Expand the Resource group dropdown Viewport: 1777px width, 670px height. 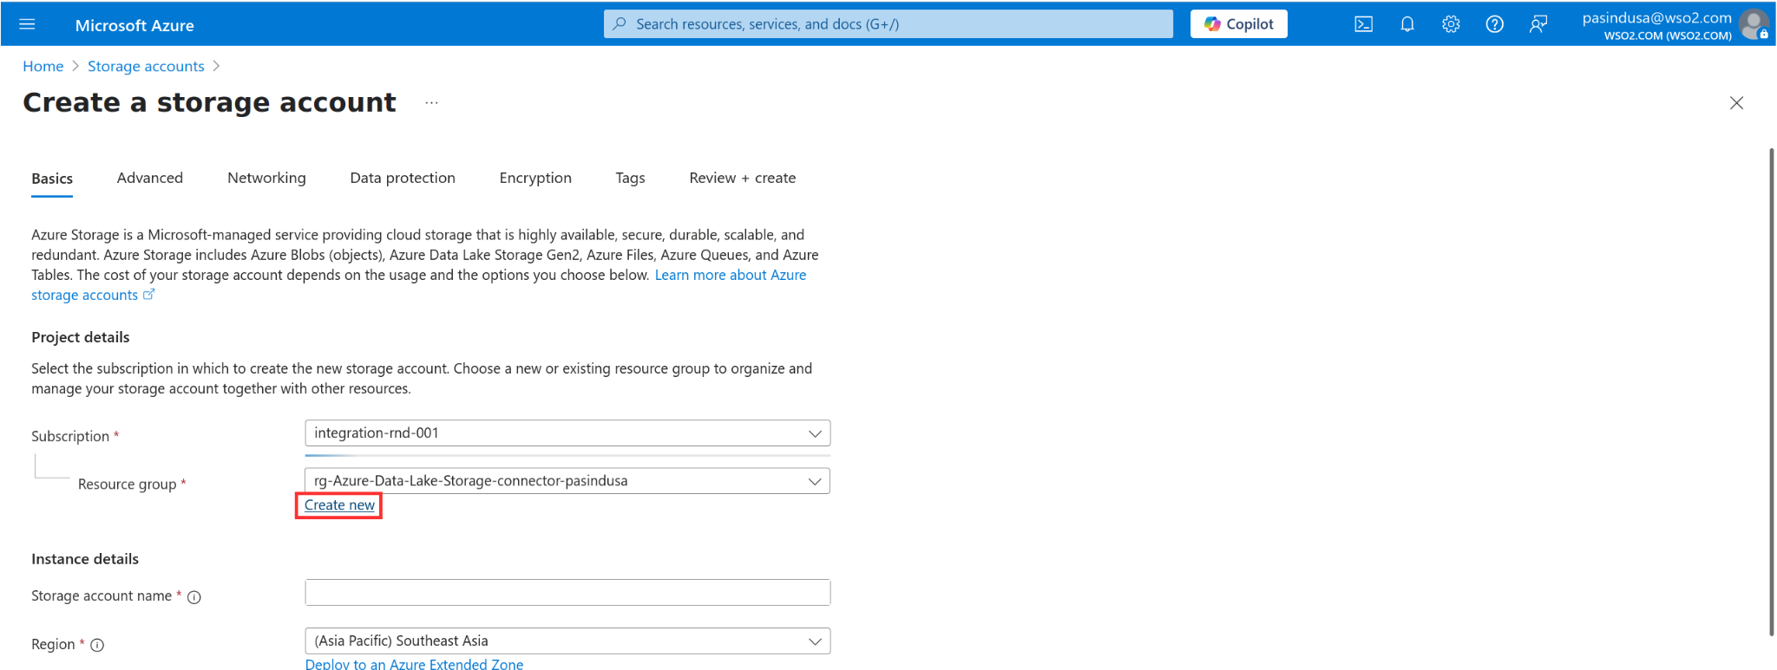[567, 481]
